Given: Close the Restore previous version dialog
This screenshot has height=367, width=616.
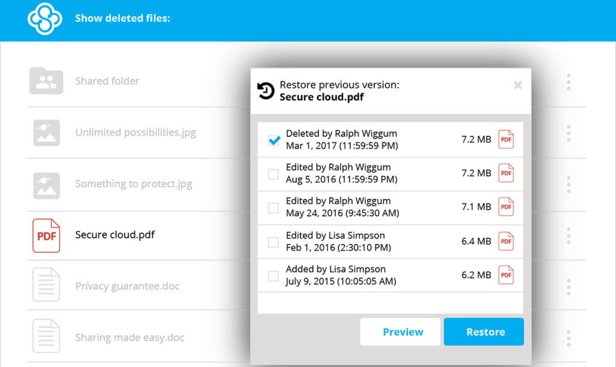Looking at the screenshot, I should point(517,85).
